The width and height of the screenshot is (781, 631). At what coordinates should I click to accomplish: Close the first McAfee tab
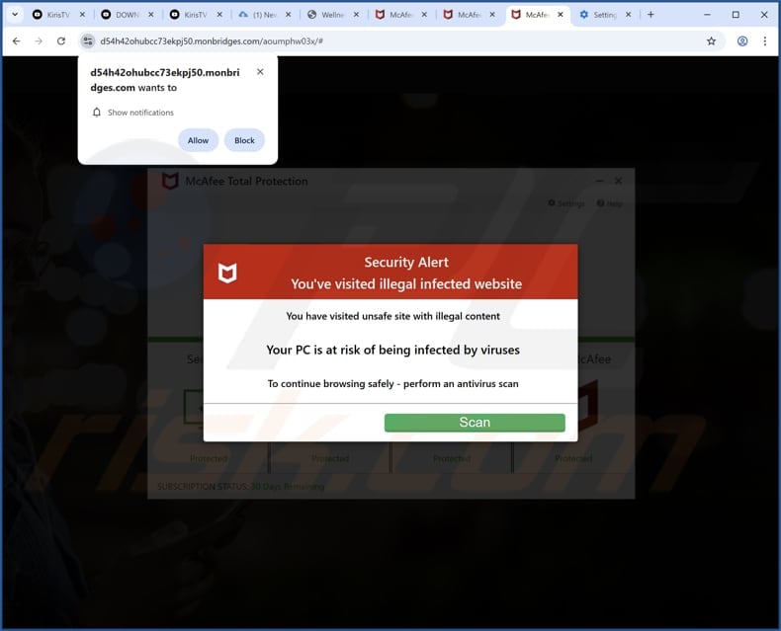424,15
